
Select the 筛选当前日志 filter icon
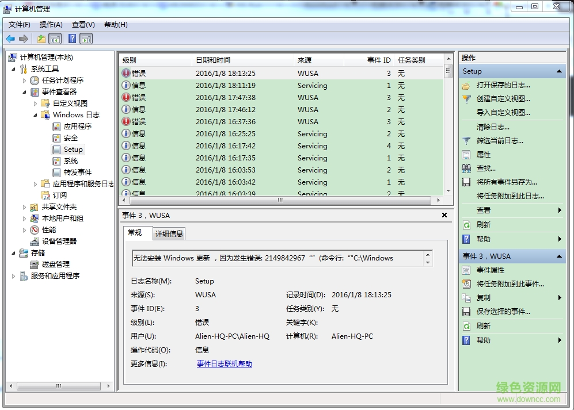(x=465, y=140)
